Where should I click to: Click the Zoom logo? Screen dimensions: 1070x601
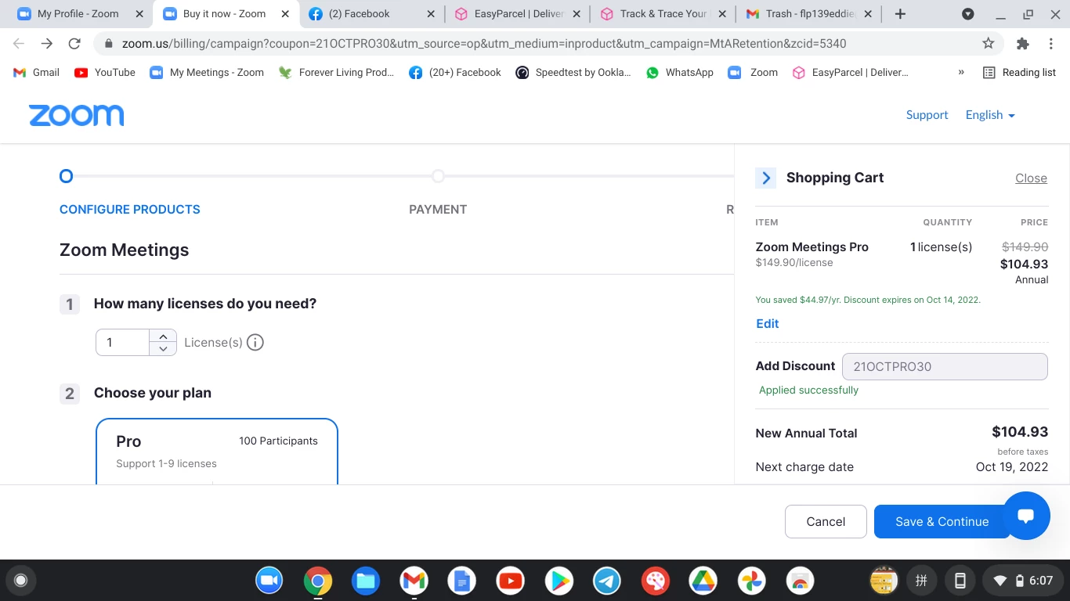[x=76, y=115]
